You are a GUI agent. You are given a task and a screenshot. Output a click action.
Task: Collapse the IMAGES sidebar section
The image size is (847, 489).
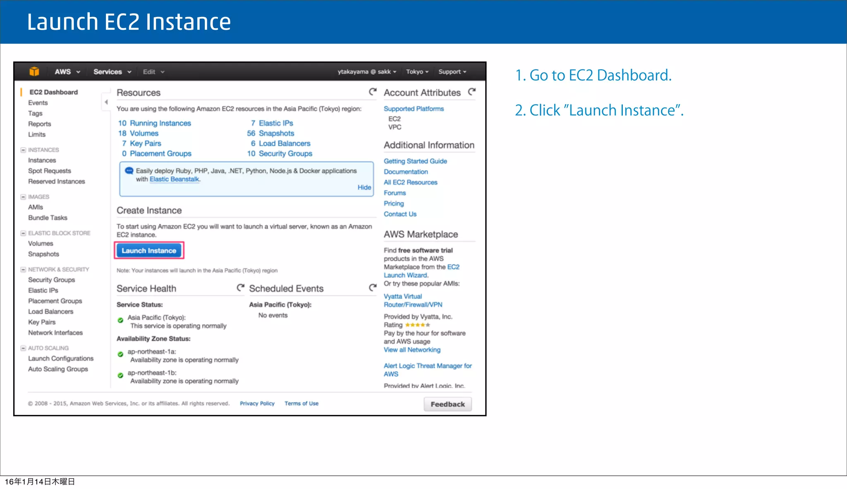pos(24,197)
